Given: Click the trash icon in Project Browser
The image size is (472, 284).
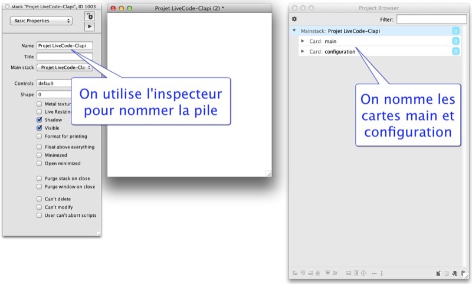Looking at the screenshot, I should [x=463, y=273].
